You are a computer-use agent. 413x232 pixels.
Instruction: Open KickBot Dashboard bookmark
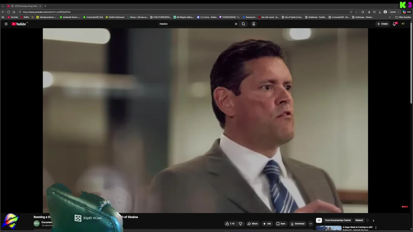pos(115,17)
